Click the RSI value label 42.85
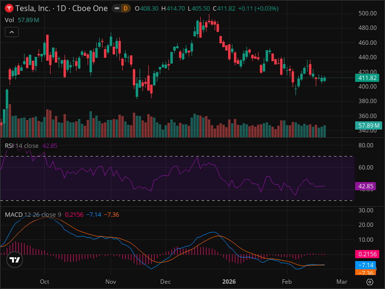The width and height of the screenshot is (385, 289). 366,186
